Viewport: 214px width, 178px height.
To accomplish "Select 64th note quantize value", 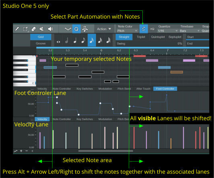I will click(108, 40).
